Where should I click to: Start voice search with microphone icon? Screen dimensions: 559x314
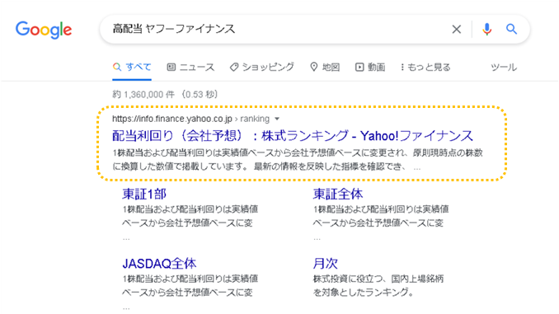487,29
